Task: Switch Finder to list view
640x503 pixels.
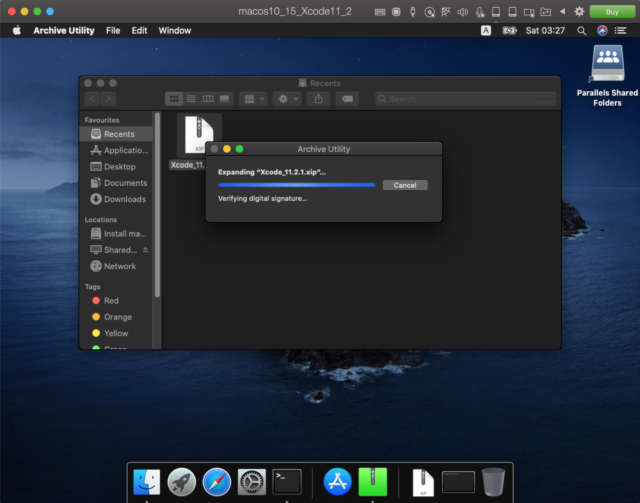Action: click(191, 99)
